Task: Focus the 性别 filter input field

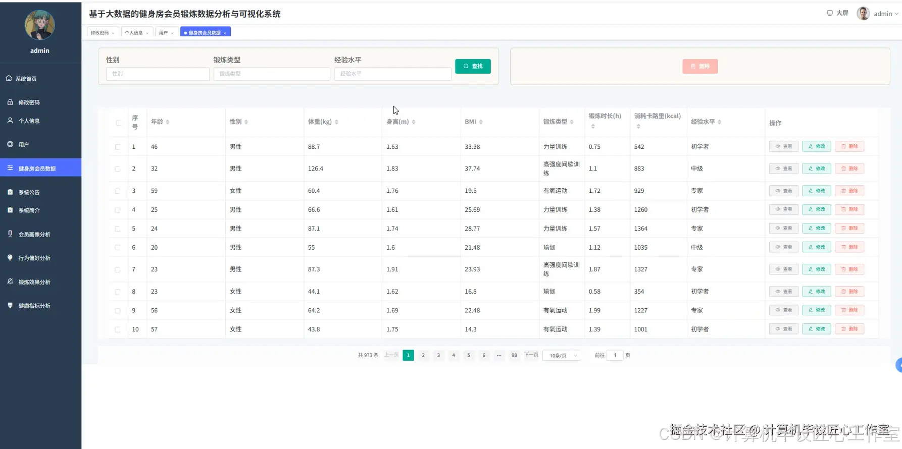Action: (158, 74)
